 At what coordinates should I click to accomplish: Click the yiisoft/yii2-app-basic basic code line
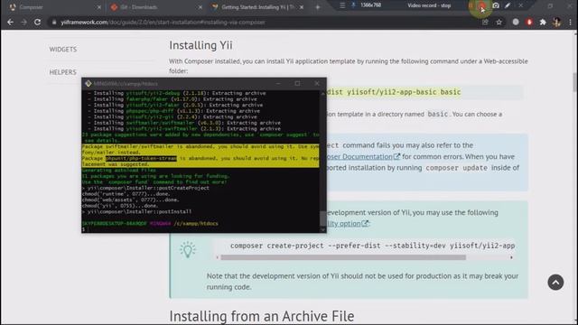[394, 92]
